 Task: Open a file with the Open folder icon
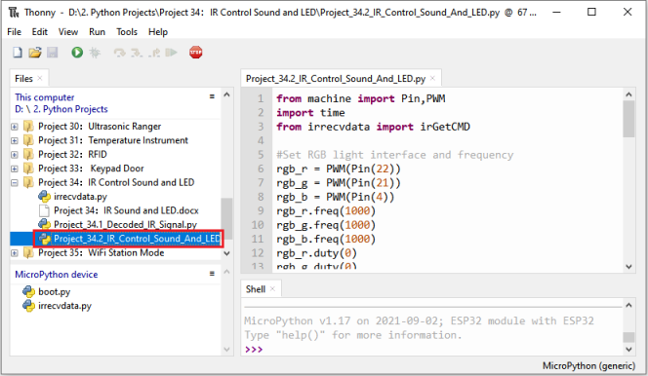(x=35, y=53)
